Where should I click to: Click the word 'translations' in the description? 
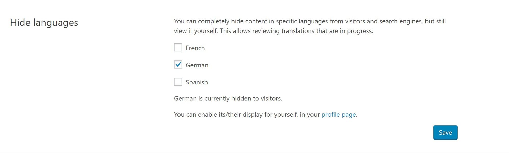point(298,31)
